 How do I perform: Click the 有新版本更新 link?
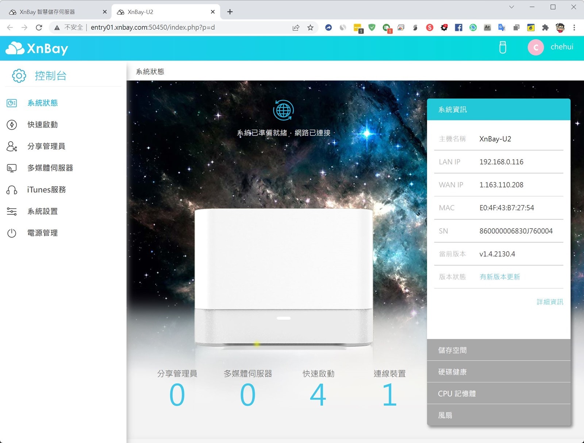coord(499,277)
